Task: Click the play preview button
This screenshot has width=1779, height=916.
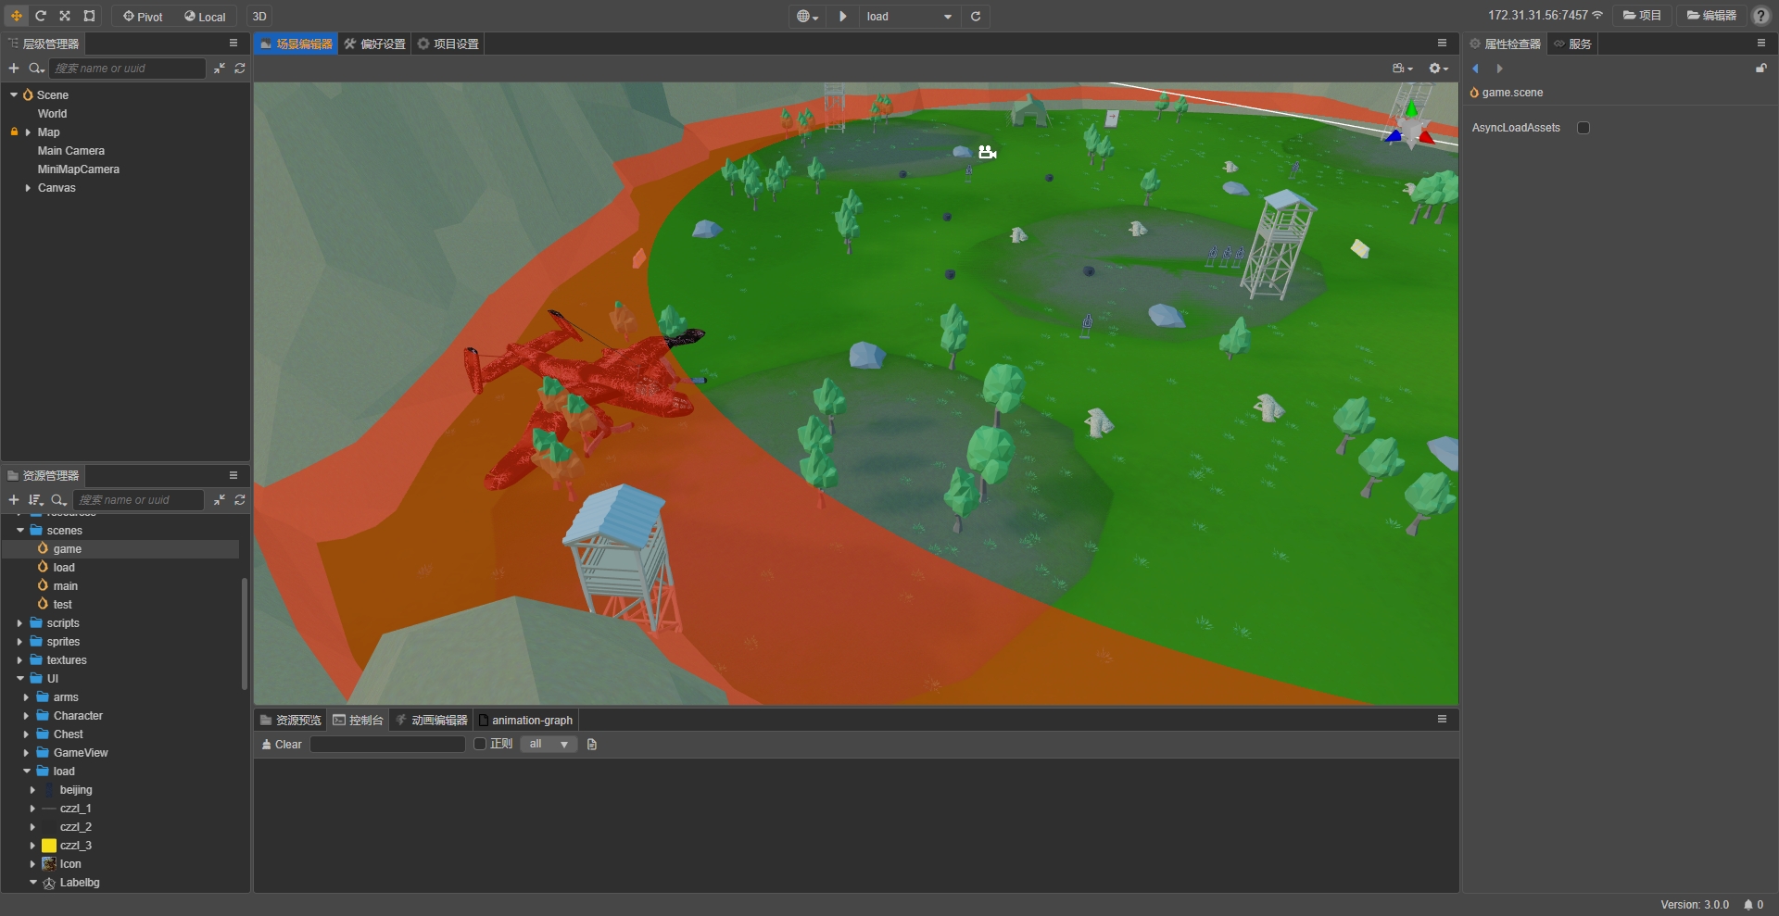Action: pyautogui.click(x=842, y=16)
